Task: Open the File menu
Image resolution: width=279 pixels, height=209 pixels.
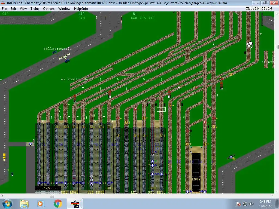Action: pyautogui.click(x=4, y=8)
